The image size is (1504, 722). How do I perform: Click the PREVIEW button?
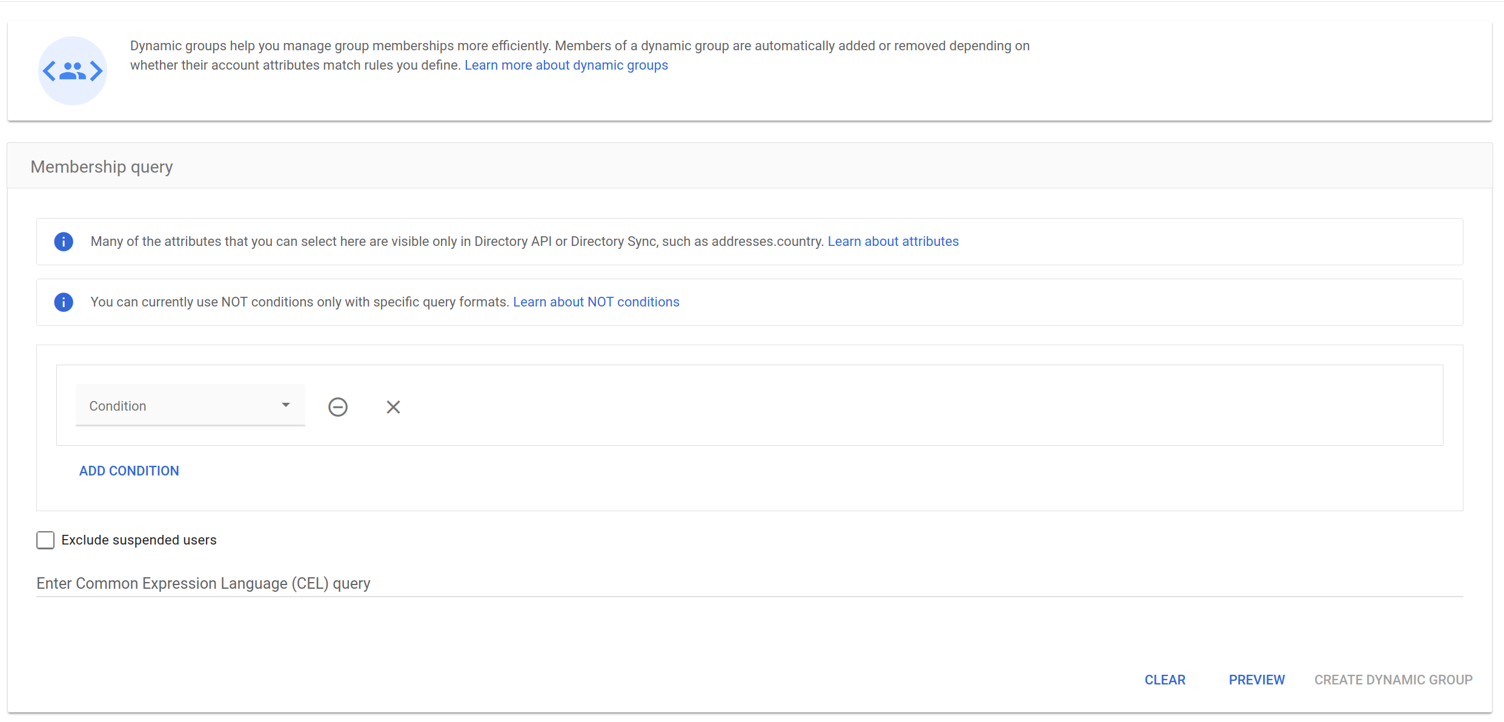coord(1256,680)
